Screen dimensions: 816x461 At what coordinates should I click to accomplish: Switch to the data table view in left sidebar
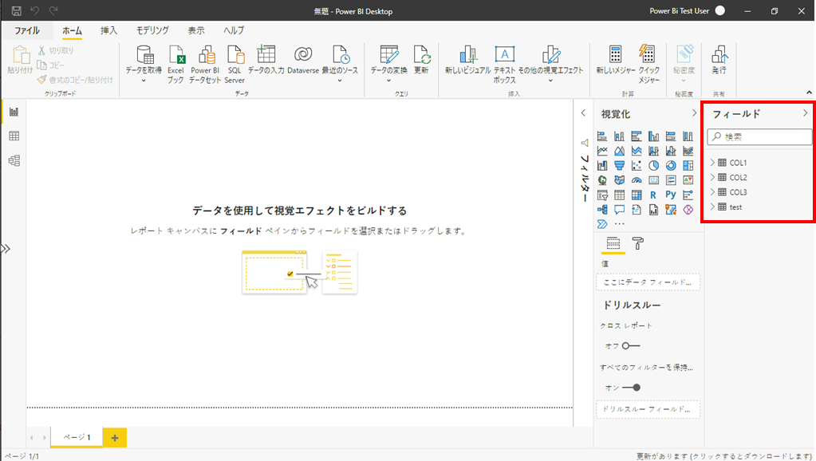tap(14, 136)
